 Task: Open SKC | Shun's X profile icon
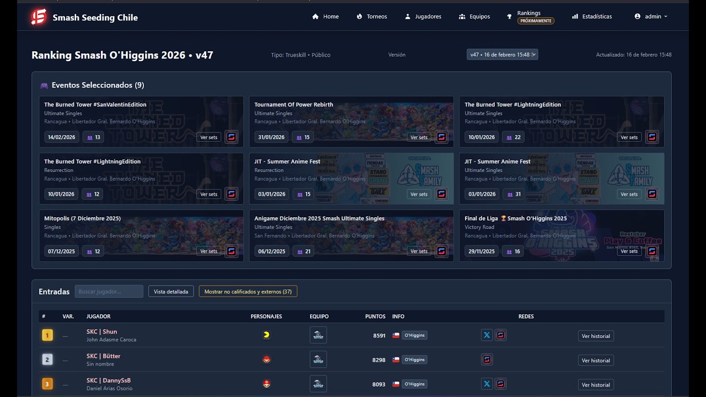pyautogui.click(x=486, y=335)
